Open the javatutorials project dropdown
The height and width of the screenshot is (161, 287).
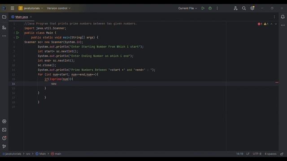point(31,8)
